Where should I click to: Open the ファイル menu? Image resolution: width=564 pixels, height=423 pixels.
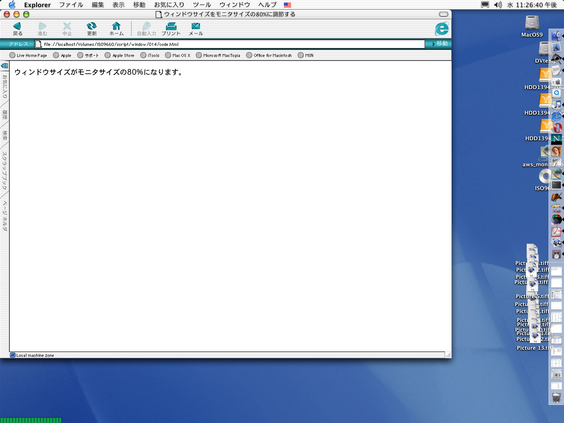coord(71,5)
